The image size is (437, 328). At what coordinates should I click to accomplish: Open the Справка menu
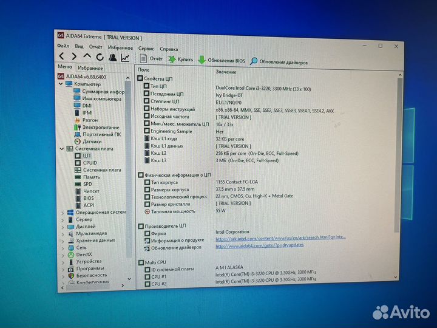point(169,49)
